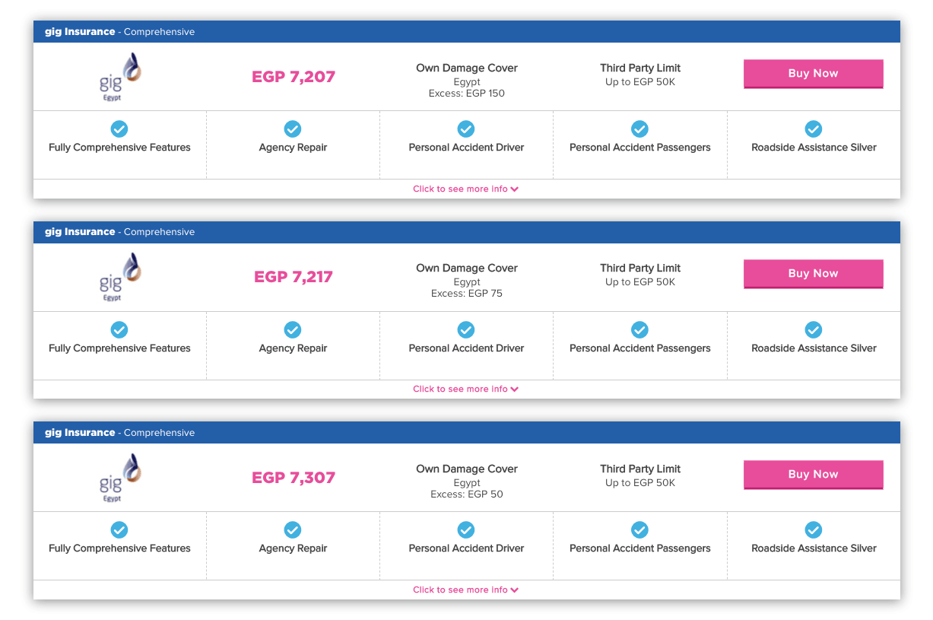Click Agency Repair checkmark in EGP 7,307 plan
This screenshot has height=620, width=933.
click(293, 529)
